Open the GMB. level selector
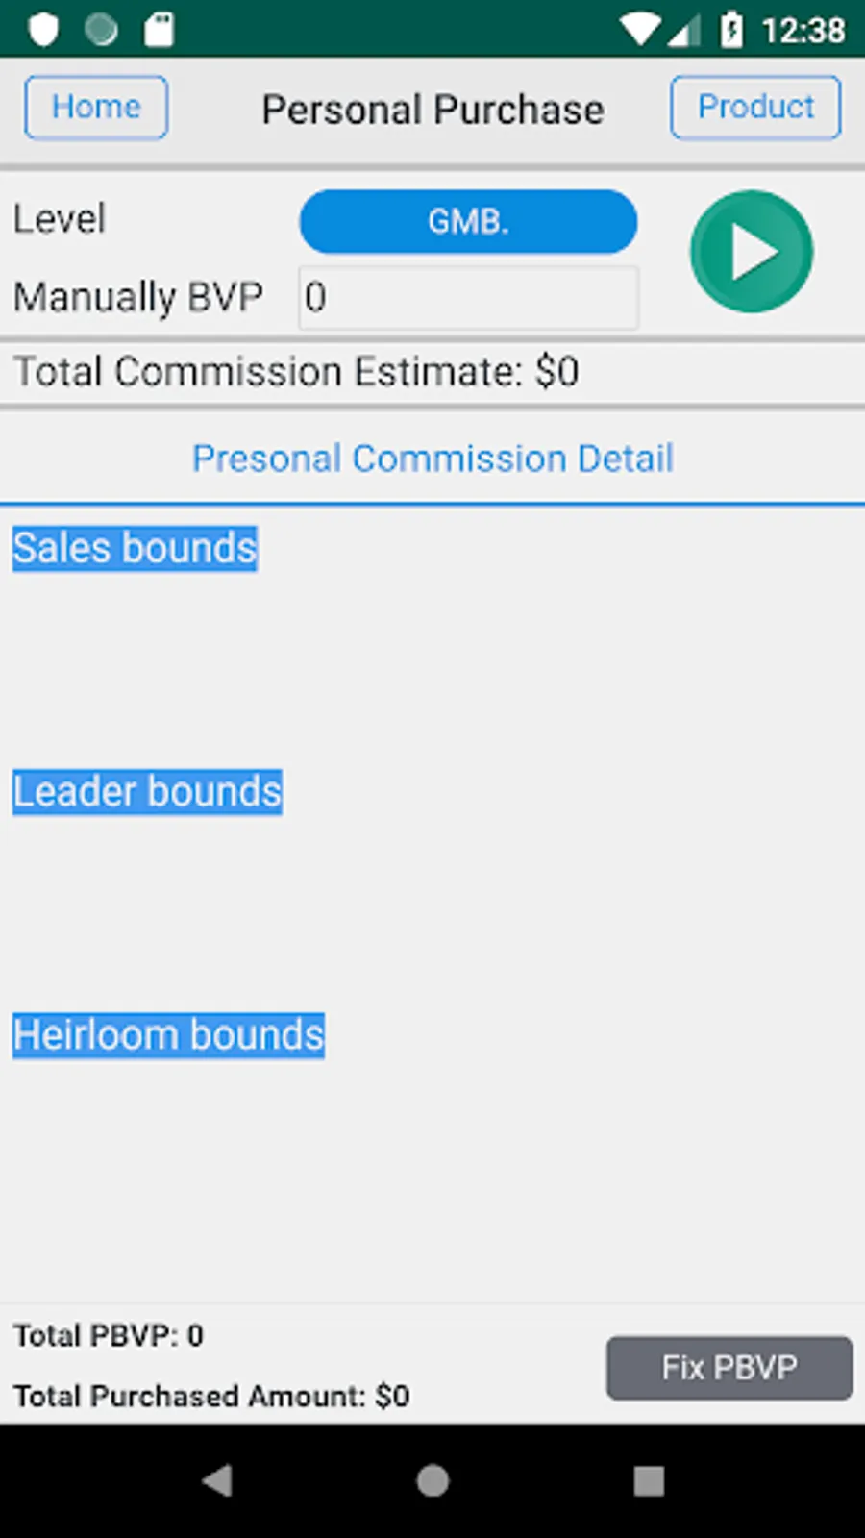 click(x=468, y=222)
